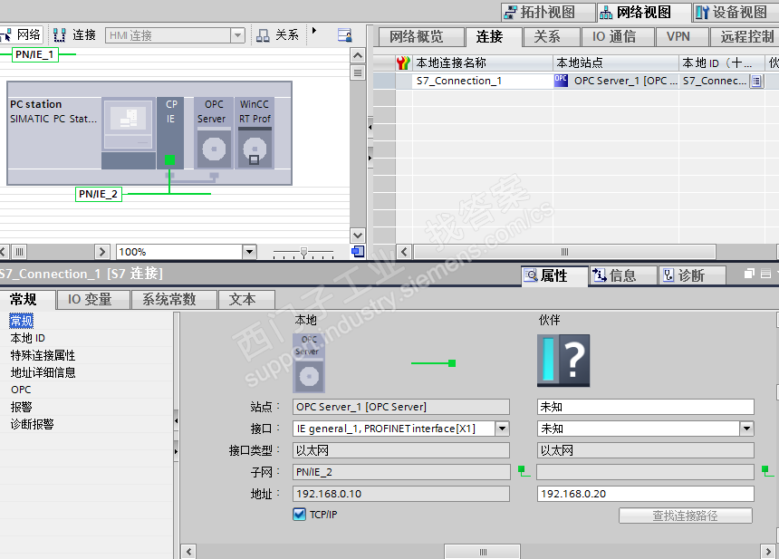Viewport: 779px width, 559px height.
Task: Select the OPC Server module in station
Action: (x=214, y=132)
